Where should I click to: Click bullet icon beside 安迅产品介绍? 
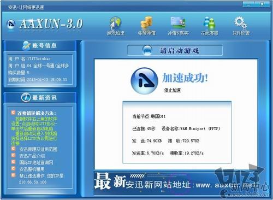(x=13, y=155)
